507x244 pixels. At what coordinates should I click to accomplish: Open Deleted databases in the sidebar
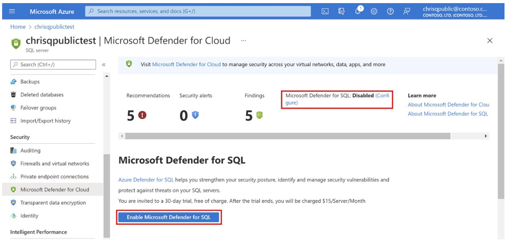42,95
